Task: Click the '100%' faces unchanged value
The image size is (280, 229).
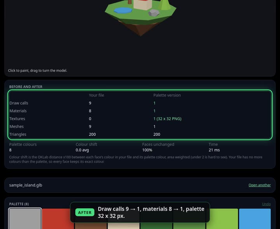Action: click(x=147, y=150)
